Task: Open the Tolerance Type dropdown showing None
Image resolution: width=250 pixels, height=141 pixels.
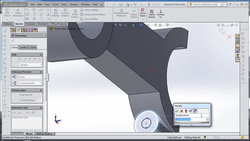Action: [x=30, y=77]
